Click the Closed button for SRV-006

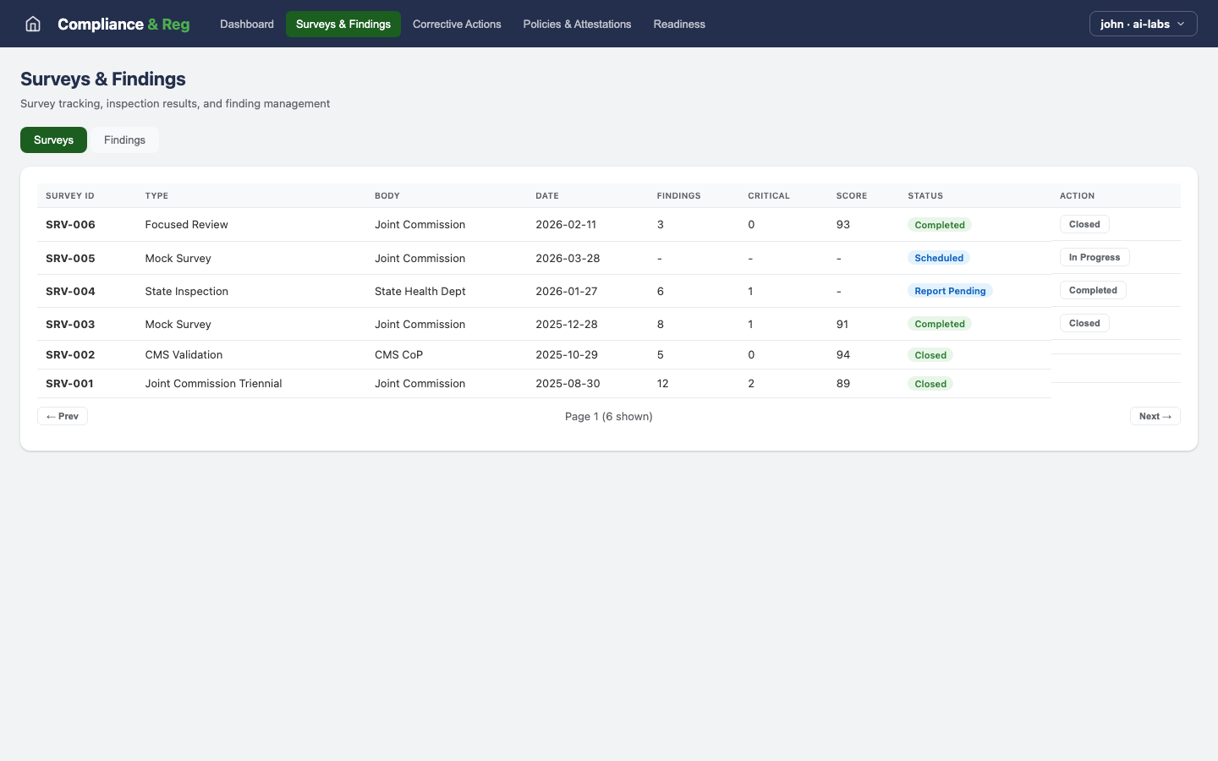coord(1084,224)
